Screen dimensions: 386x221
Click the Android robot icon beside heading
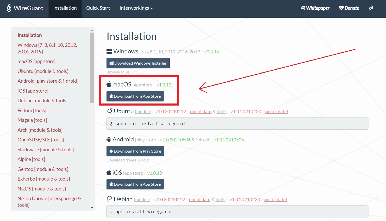109,139
